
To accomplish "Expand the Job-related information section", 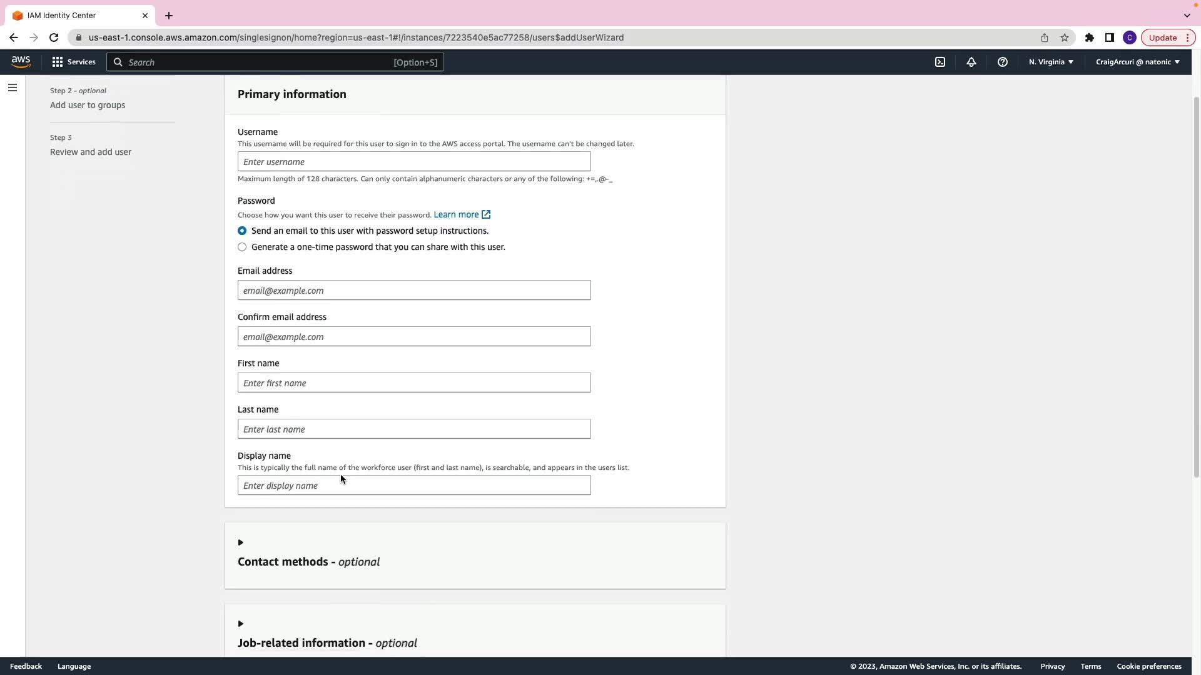I will 240,624.
